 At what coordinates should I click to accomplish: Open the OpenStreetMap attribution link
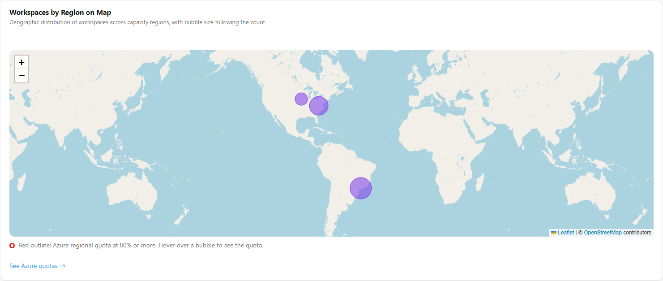pos(603,233)
